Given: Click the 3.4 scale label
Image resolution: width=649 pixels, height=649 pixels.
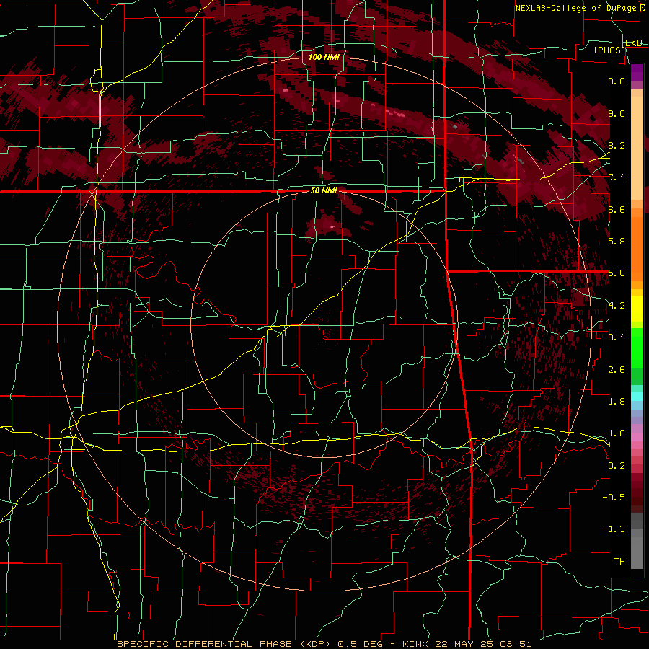Looking at the screenshot, I should pos(617,337).
